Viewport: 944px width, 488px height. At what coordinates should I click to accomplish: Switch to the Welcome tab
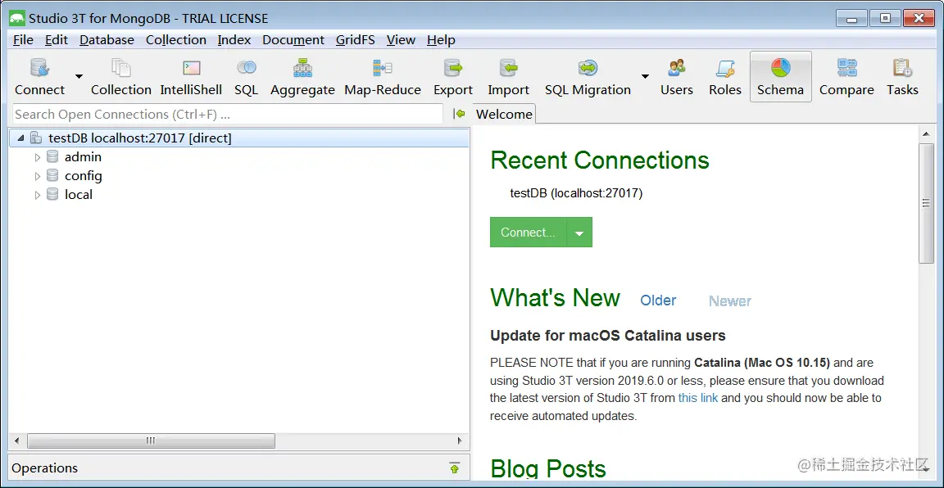click(505, 114)
